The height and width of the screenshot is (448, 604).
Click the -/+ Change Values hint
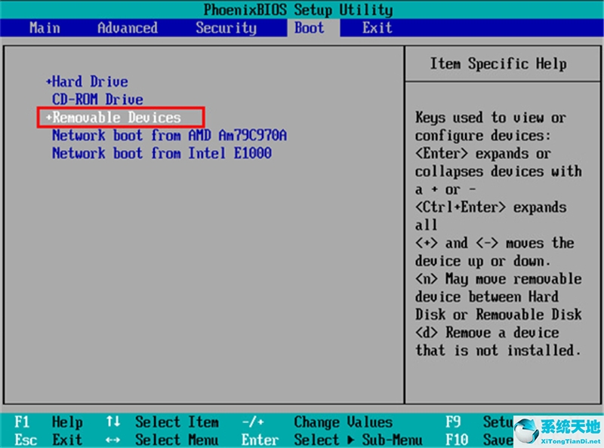(317, 422)
